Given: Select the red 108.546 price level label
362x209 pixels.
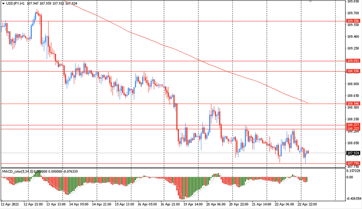Looking at the screenshot, I should (x=353, y=103).
